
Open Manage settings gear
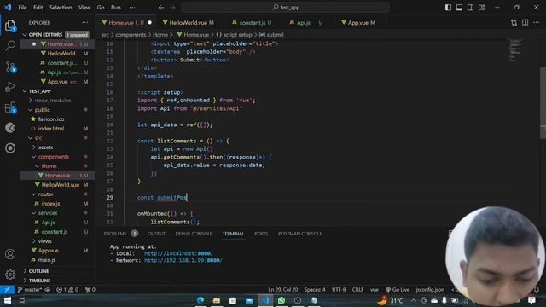click(10, 275)
